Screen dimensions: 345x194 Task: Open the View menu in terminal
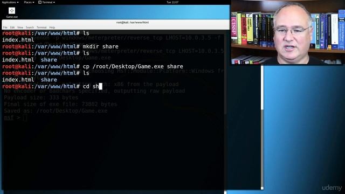[x=20, y=27]
